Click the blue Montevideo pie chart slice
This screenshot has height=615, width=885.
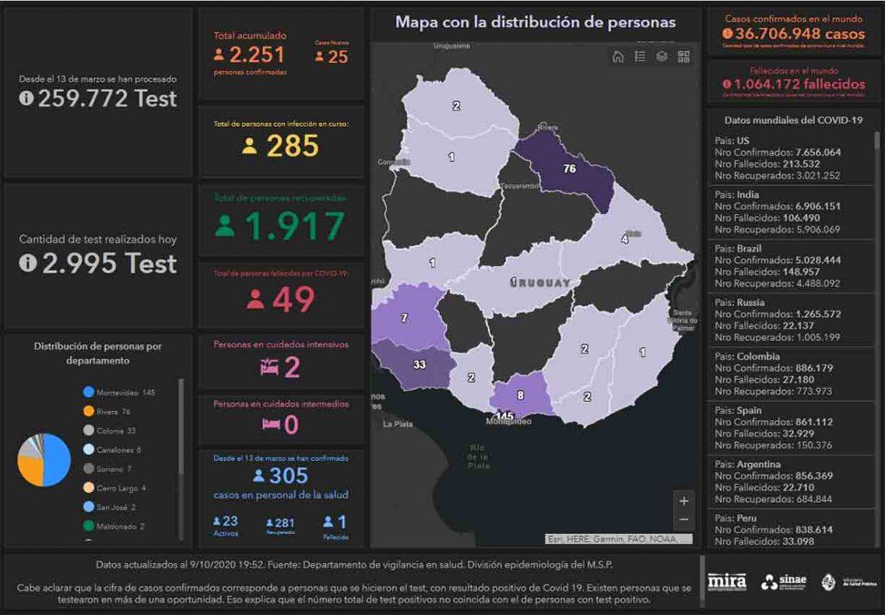pyautogui.click(x=57, y=460)
